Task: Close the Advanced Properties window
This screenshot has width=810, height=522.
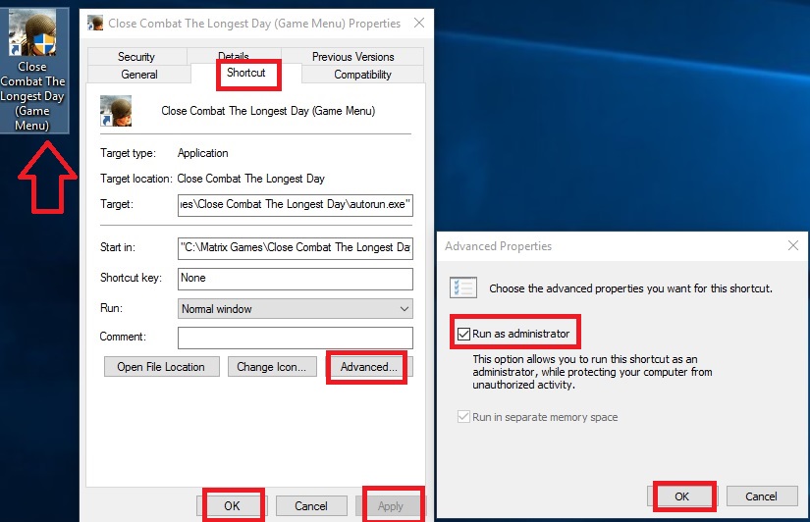Action: click(x=793, y=245)
